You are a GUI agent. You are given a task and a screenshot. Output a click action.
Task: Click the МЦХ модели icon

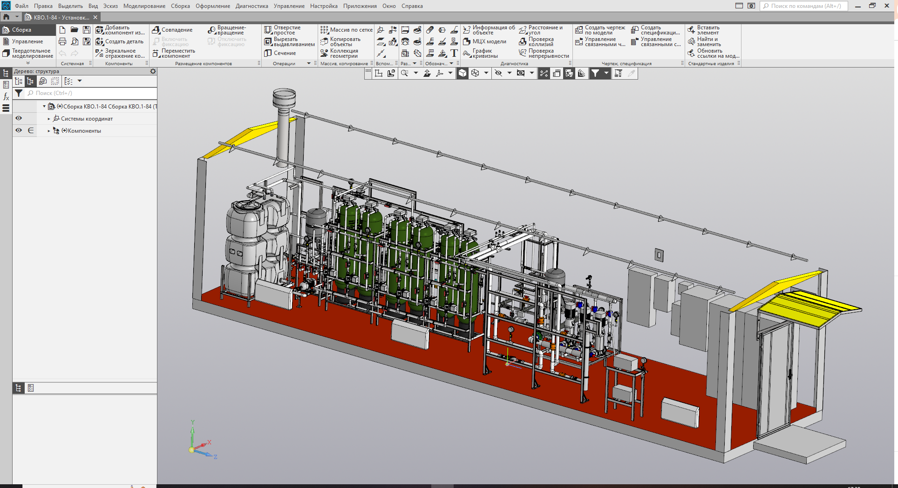[467, 41]
